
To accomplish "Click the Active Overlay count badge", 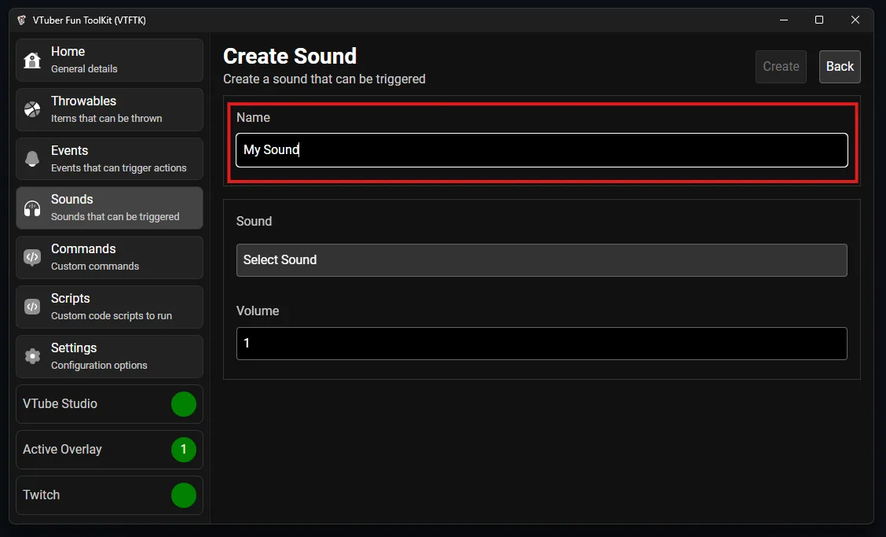I will [183, 450].
